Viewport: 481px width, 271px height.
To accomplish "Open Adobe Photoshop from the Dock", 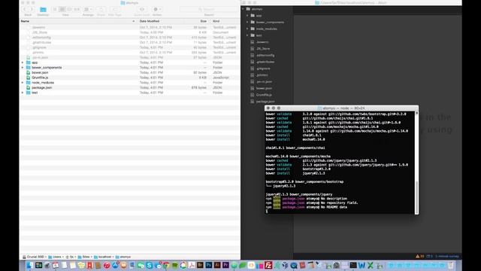I will click(209, 265).
